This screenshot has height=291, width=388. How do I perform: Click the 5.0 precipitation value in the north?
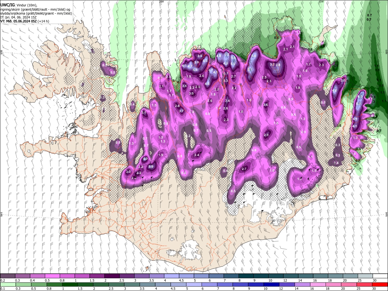point(254,56)
